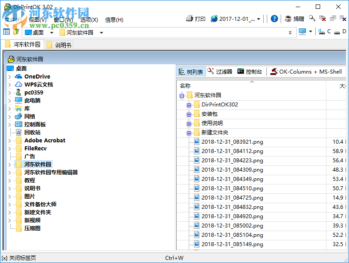Click the blue help question-mark icon
This screenshot has height=263, width=349.
[274, 19]
